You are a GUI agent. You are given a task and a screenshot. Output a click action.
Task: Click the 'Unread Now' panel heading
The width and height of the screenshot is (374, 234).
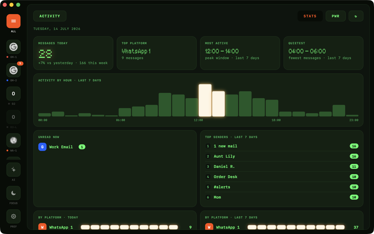pyautogui.click(x=49, y=137)
